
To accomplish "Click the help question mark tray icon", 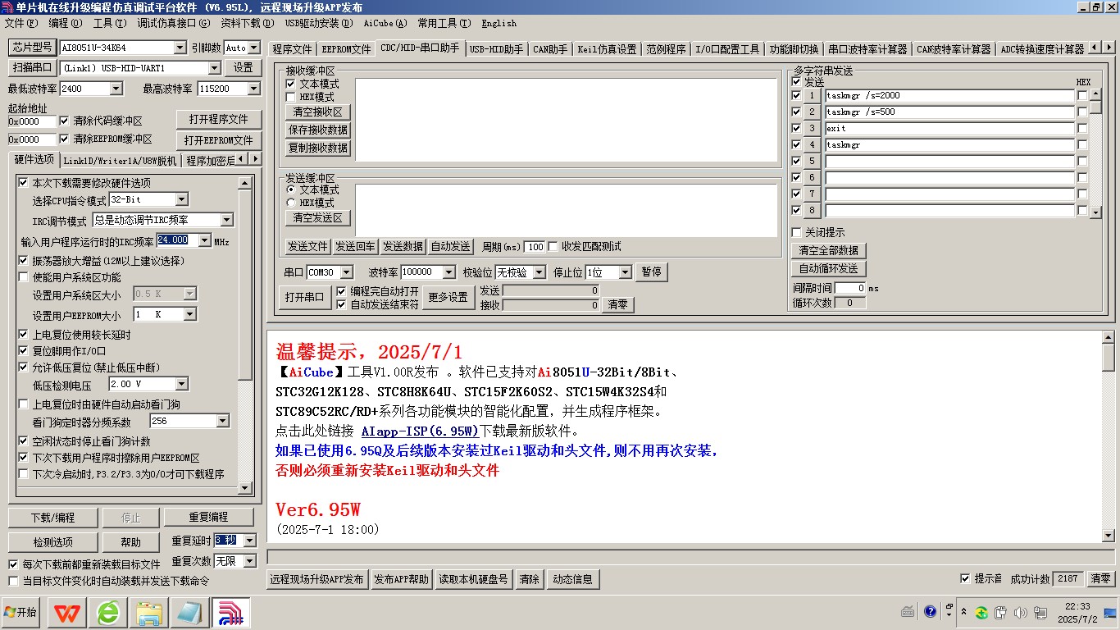I will point(931,611).
